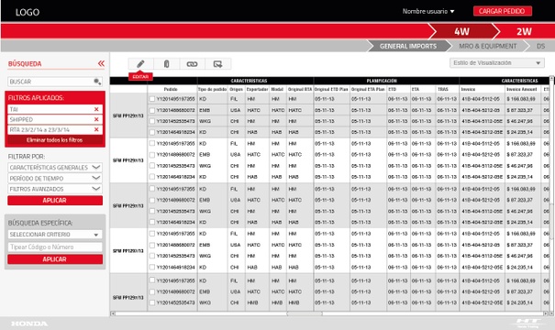
Task: Click the Origen column header
Action: click(x=236, y=89)
